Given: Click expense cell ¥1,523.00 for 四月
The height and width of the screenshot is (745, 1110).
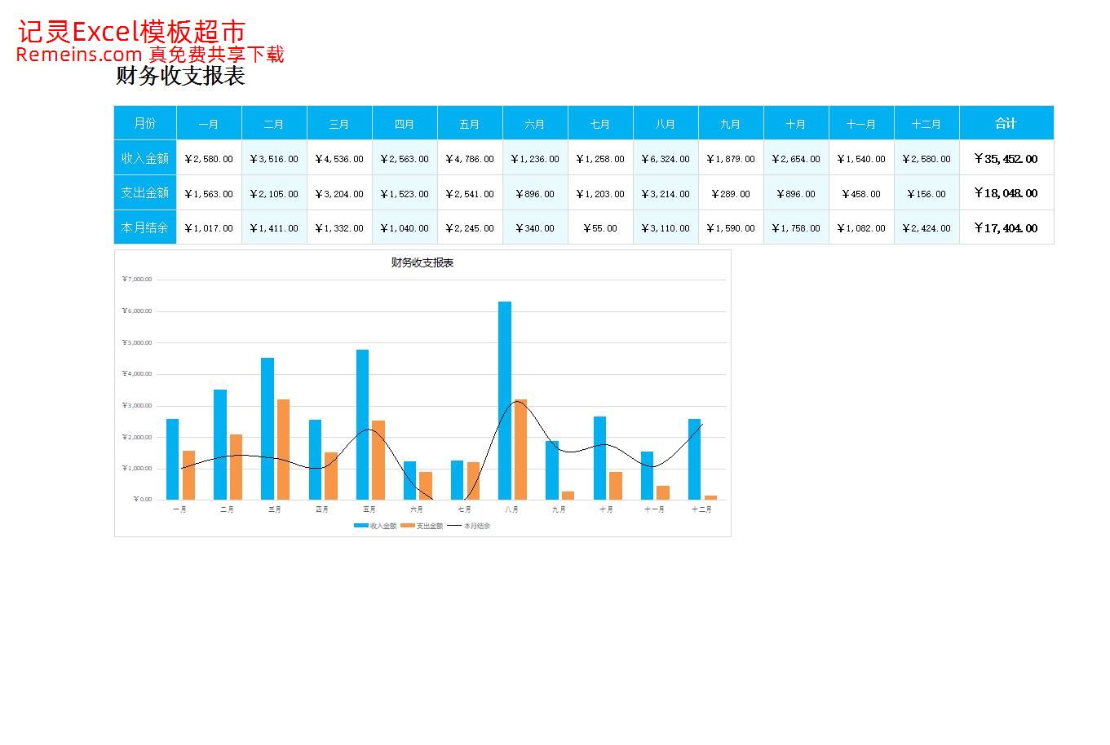Looking at the screenshot, I should coord(405,193).
